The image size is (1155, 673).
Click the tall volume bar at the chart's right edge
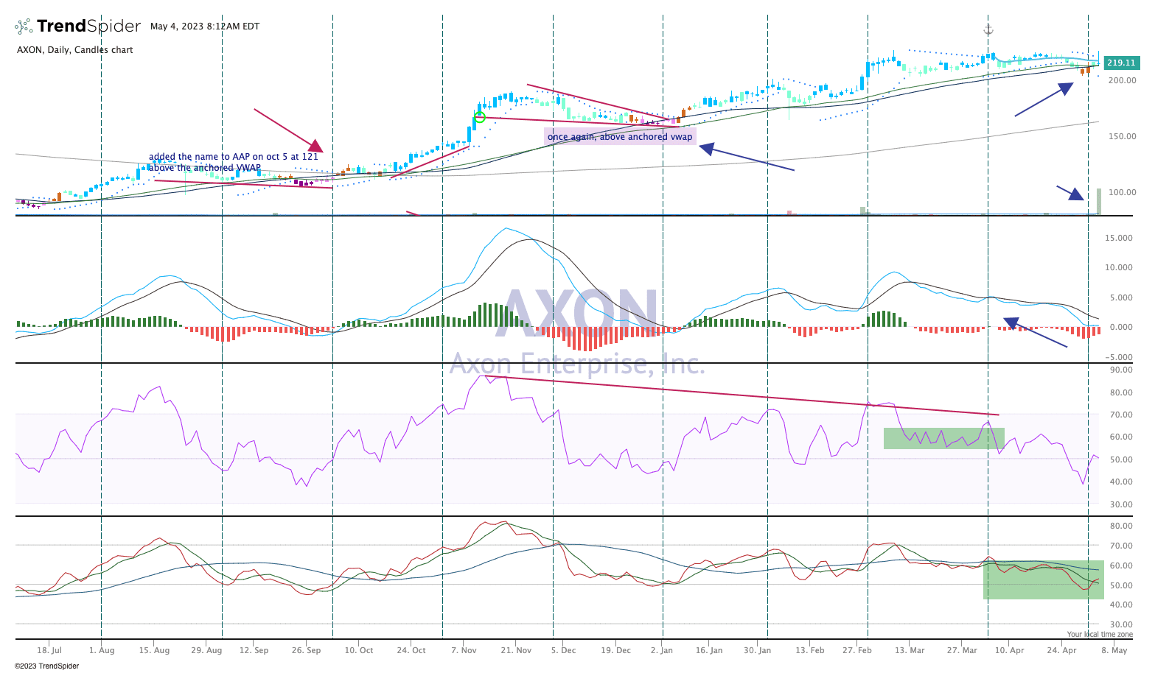coord(1098,202)
